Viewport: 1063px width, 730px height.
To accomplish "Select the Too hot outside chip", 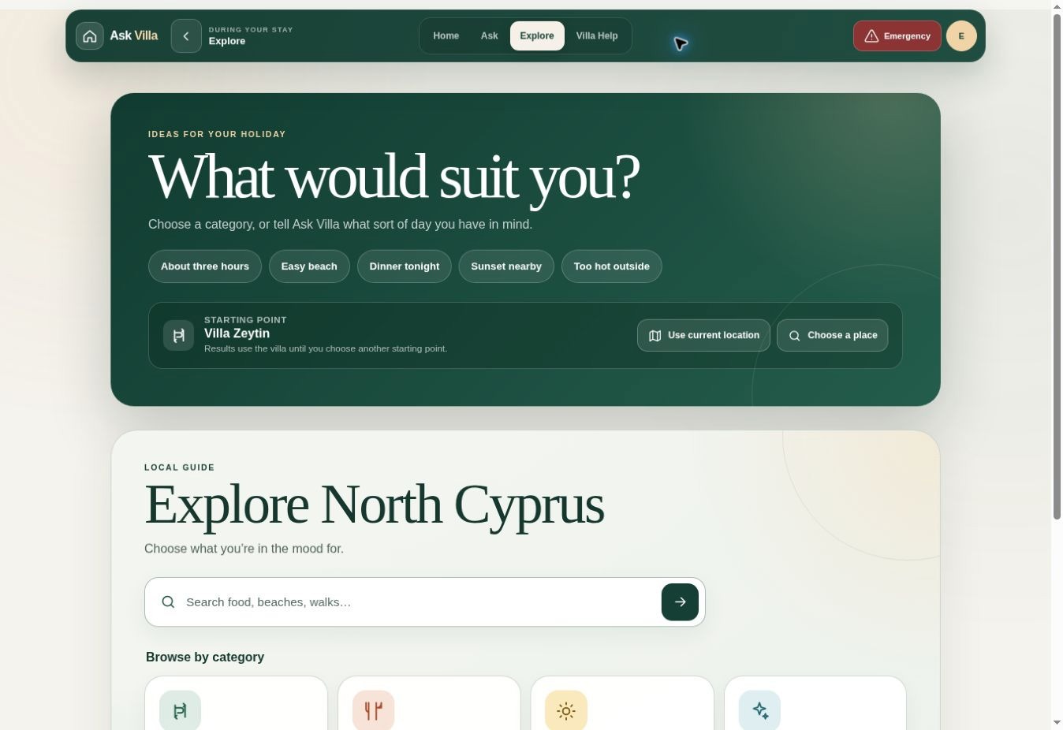I will coord(612,266).
